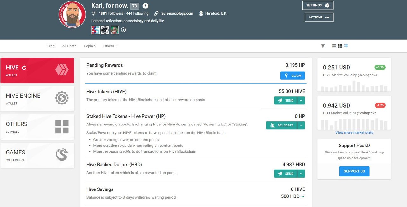
Task: Click the Hive Engine gear icon
Action: (x=62, y=98)
